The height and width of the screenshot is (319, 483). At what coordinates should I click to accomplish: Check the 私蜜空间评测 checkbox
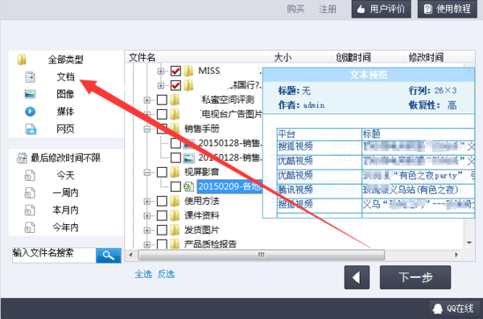pyautogui.click(x=162, y=100)
